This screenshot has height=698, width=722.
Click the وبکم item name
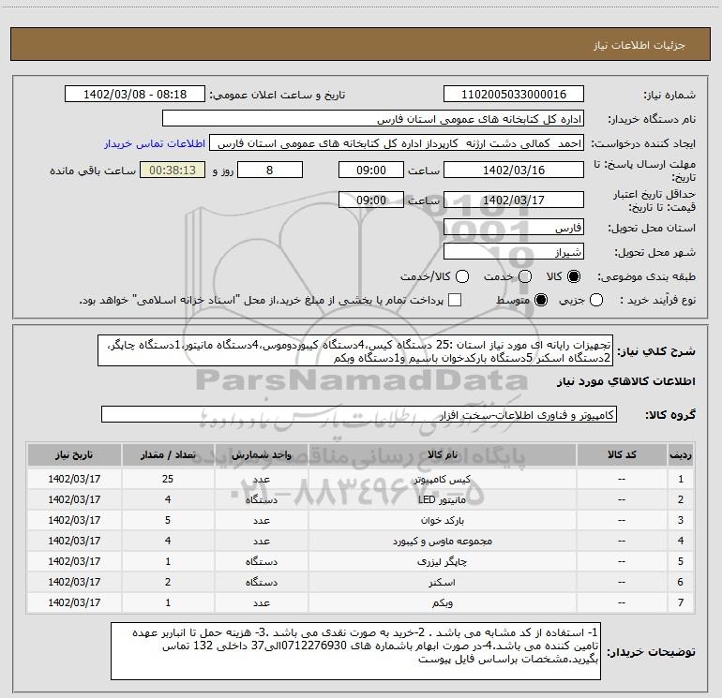coord(442,602)
